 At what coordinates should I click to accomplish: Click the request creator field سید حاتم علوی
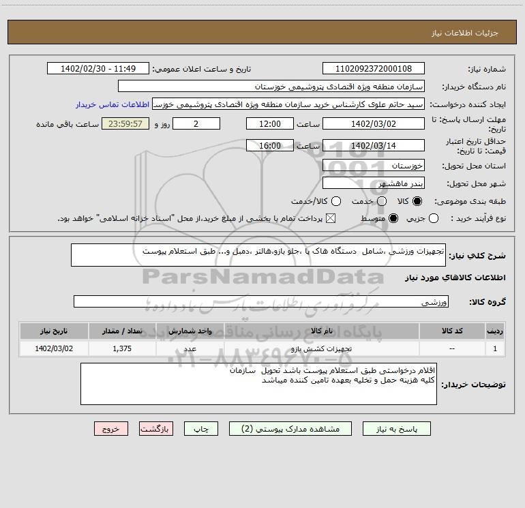(x=288, y=104)
